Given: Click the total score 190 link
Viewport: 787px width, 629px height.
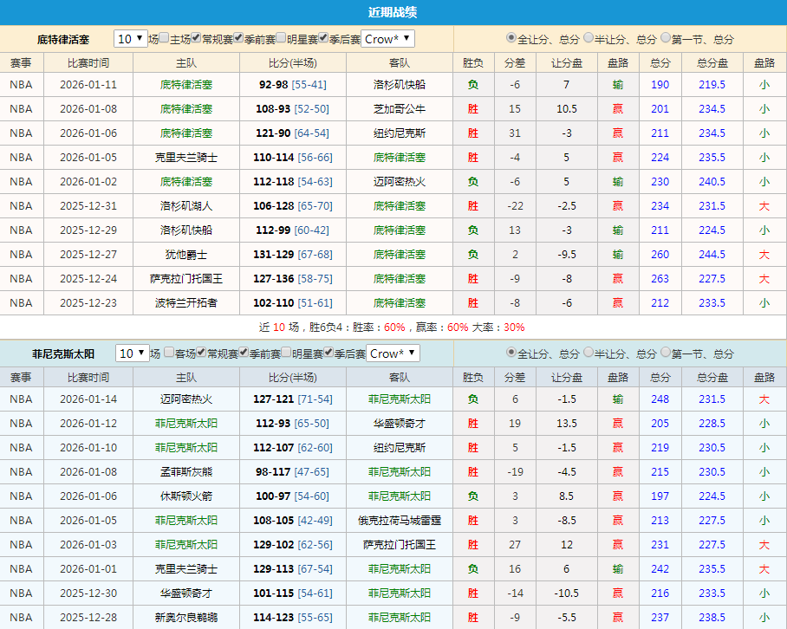Looking at the screenshot, I should click(660, 84).
